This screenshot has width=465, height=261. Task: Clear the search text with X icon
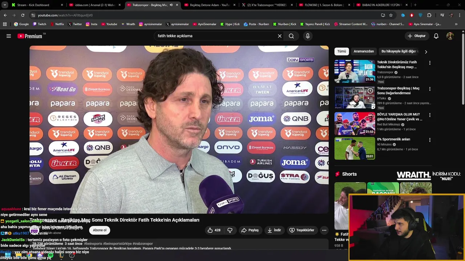pyautogui.click(x=280, y=36)
